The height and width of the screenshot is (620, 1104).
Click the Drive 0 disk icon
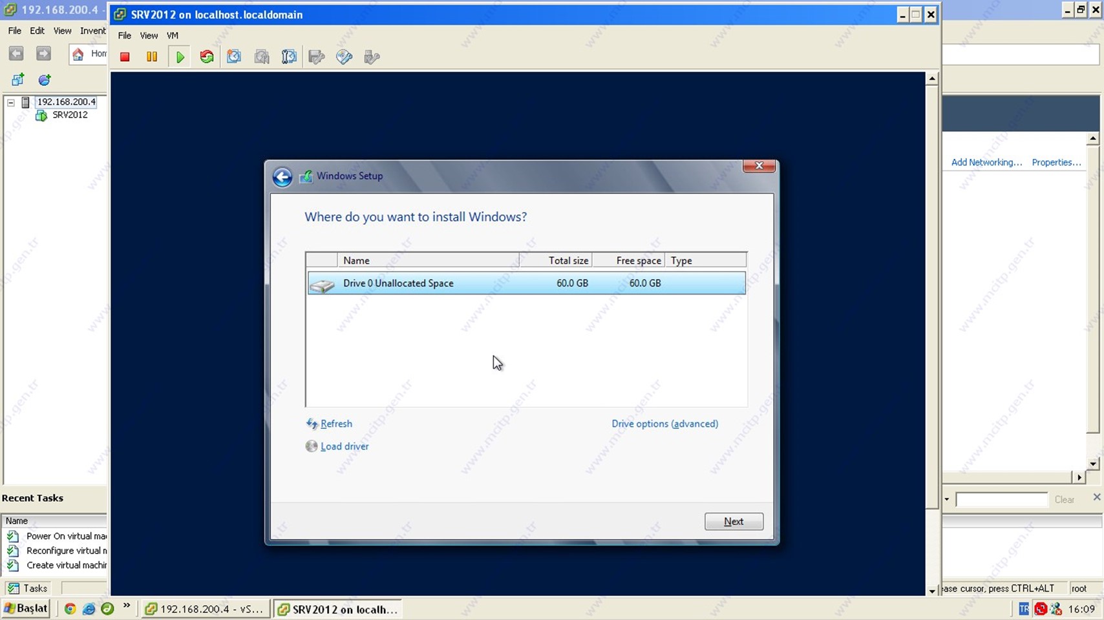pyautogui.click(x=322, y=284)
